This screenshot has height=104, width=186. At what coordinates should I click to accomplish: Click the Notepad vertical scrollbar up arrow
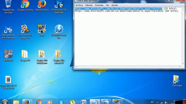point(183,9)
